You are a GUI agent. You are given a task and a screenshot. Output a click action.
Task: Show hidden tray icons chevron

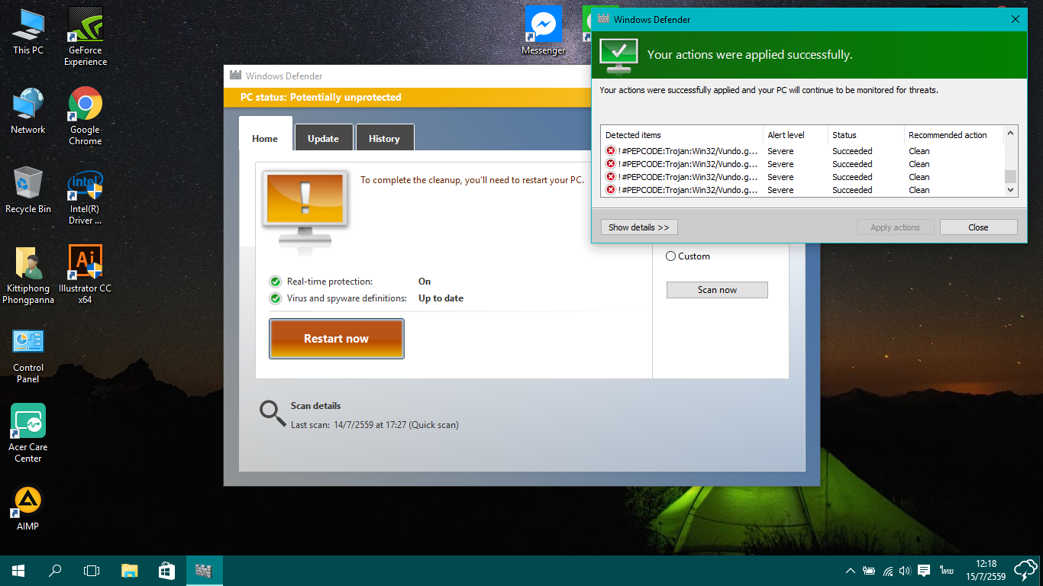coord(851,571)
